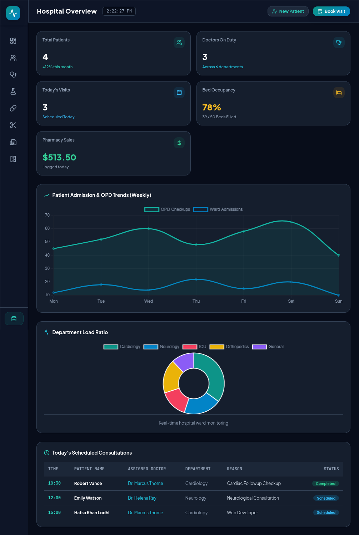Screen dimensions: 359x535
Task: Open the billing receipt icon in the sidebar
Action: 13,159
